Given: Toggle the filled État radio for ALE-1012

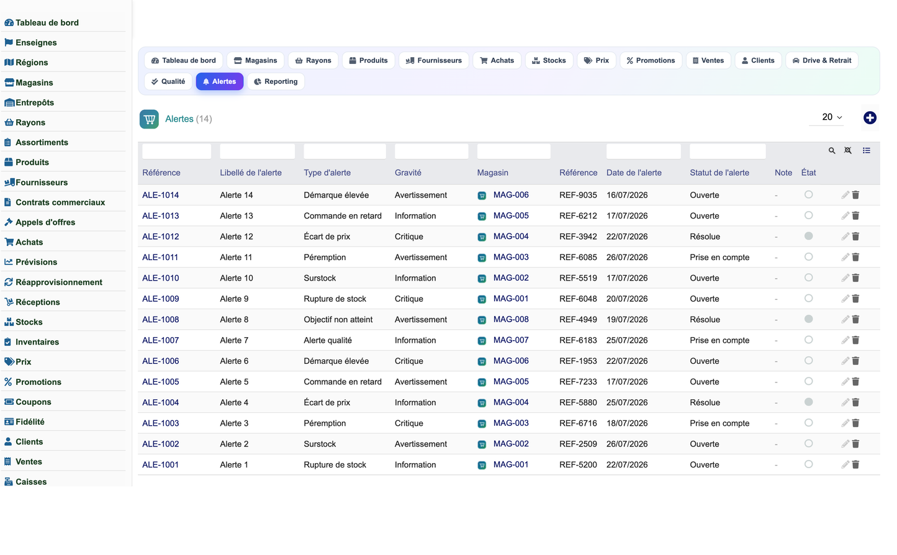Looking at the screenshot, I should coord(808,236).
